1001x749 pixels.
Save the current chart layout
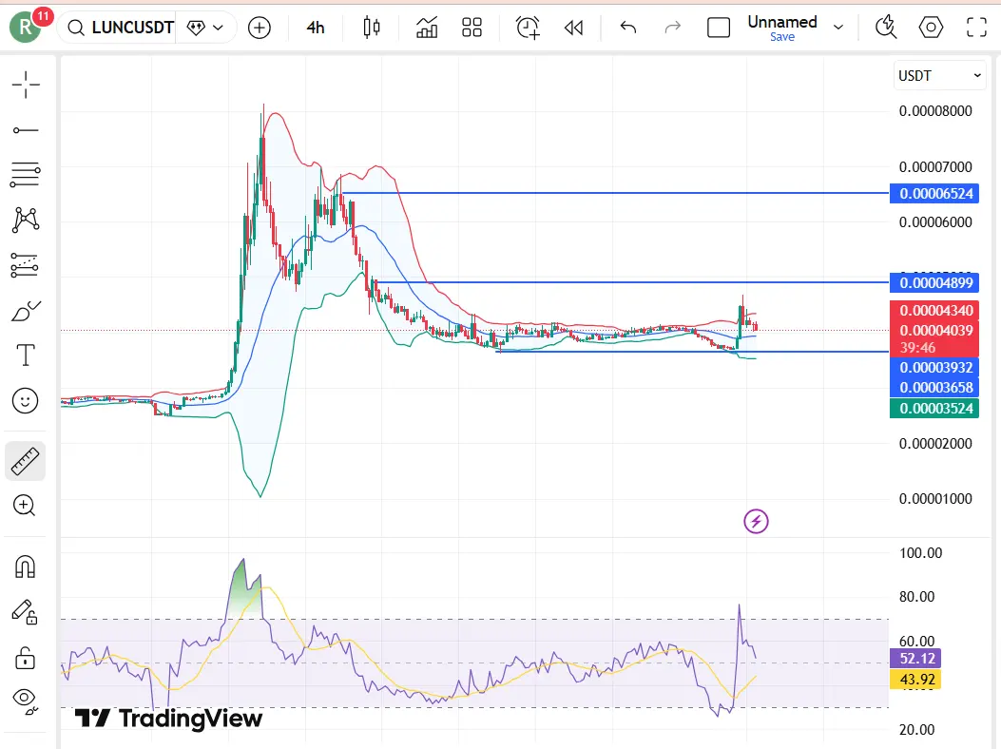click(x=781, y=36)
